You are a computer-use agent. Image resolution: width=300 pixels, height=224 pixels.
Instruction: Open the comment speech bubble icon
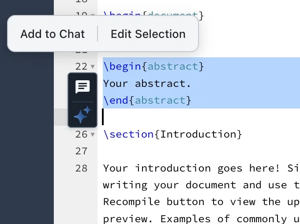(x=82, y=87)
